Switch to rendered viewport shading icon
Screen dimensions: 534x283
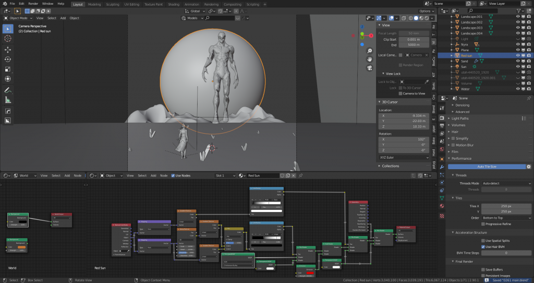(427, 18)
